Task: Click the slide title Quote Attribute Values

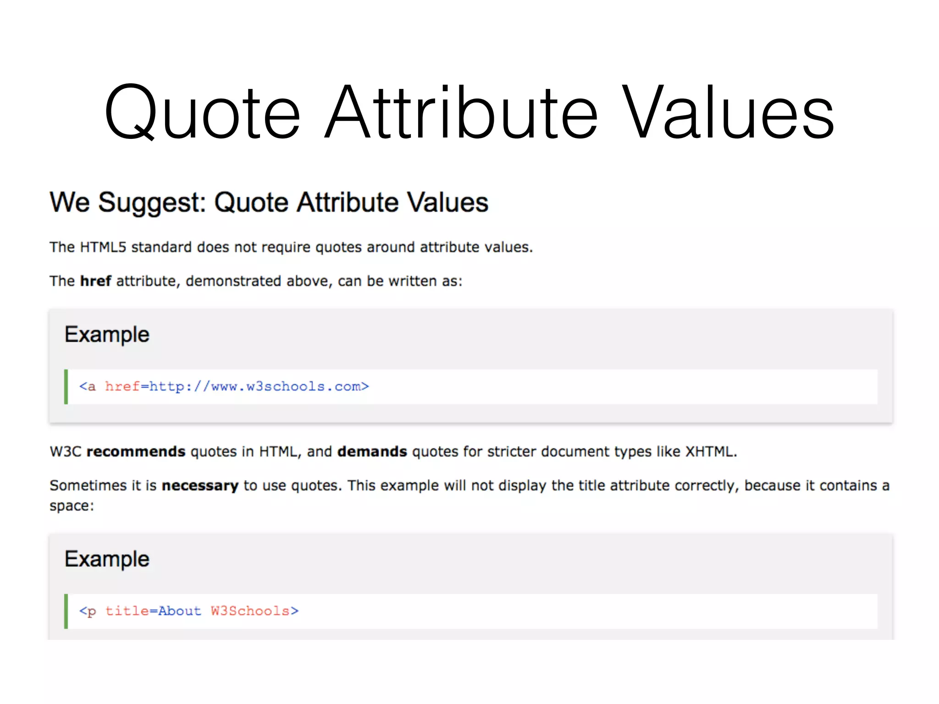Action: pyautogui.click(x=469, y=111)
